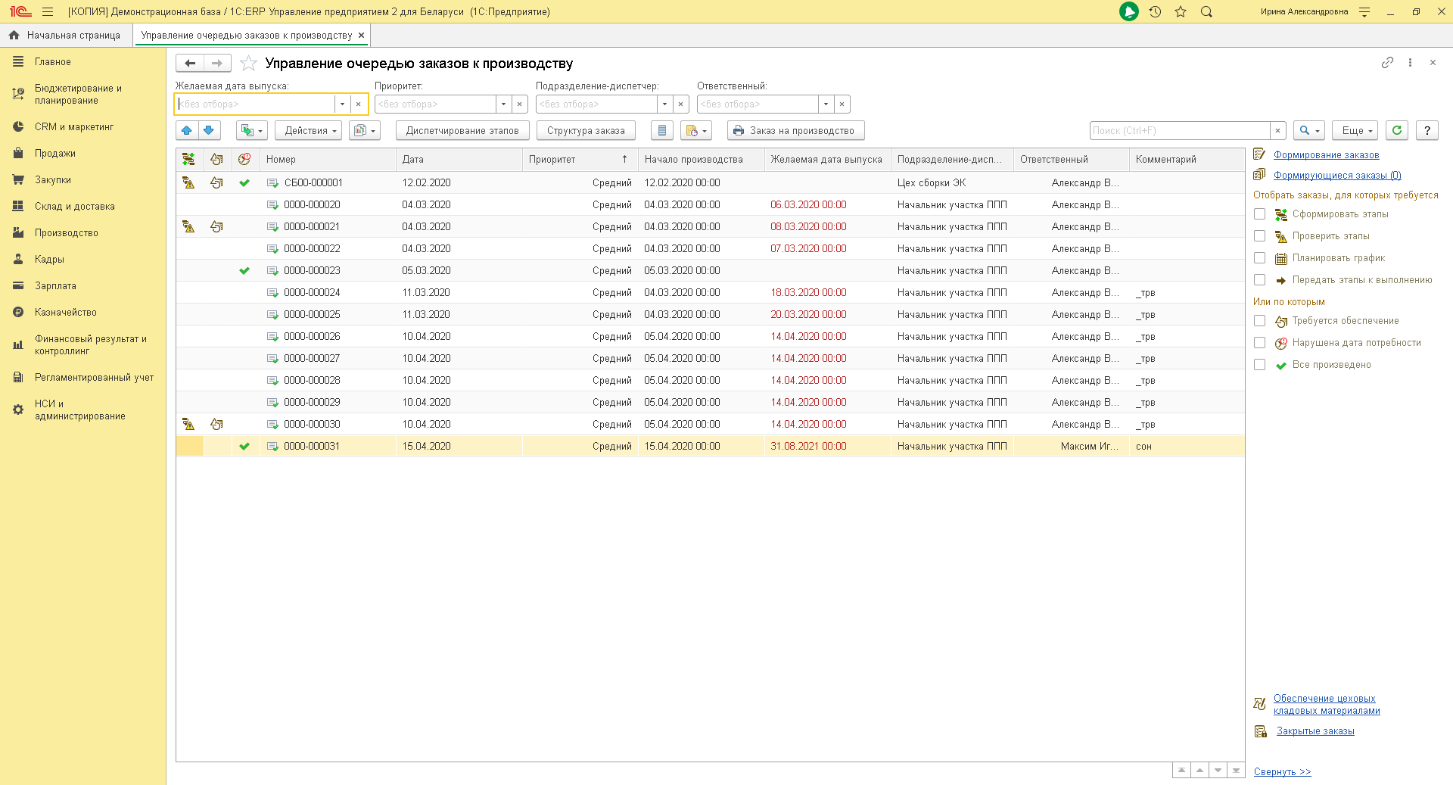Open the 'Приоритет' filter dropdown arrow
The height and width of the screenshot is (785, 1453).
point(503,104)
